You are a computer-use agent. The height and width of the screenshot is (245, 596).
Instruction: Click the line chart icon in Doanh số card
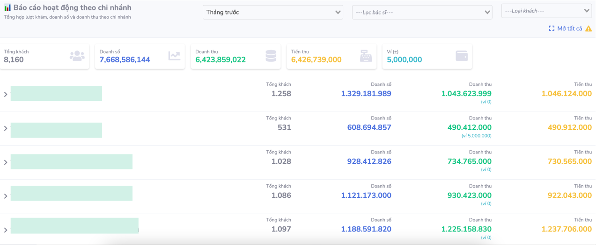click(x=174, y=56)
